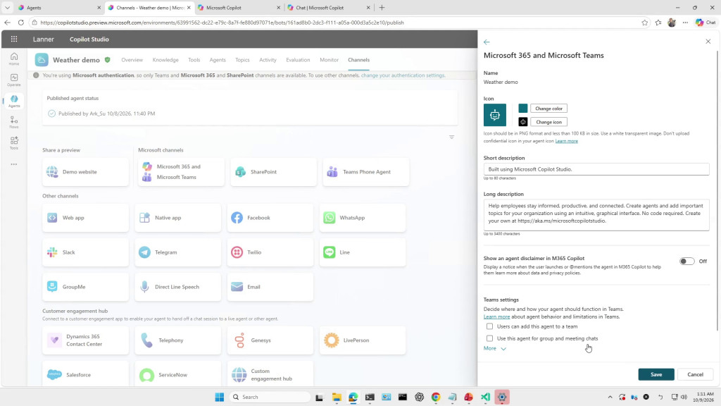Check 'Use this agent for group and meeting chats'
The image size is (721, 406).
pyautogui.click(x=490, y=338)
